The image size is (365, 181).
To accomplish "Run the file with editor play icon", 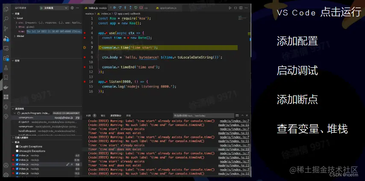I will (x=230, y=8).
